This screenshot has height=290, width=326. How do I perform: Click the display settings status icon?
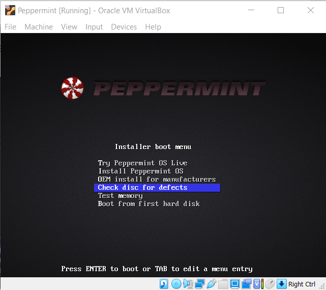tap(235, 284)
